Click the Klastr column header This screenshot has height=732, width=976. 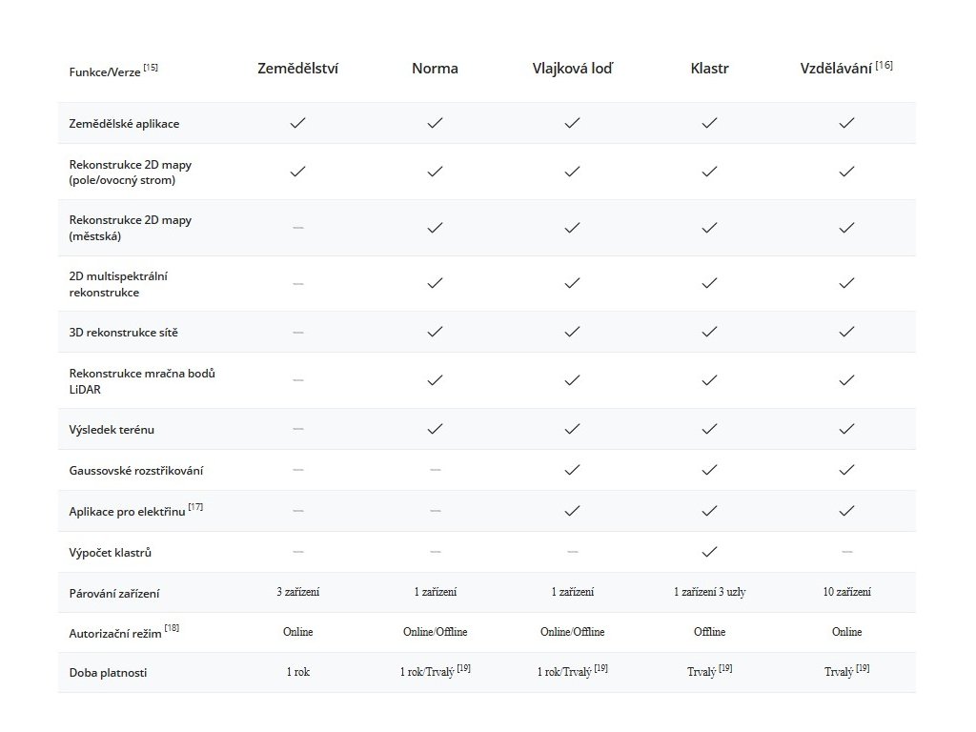click(x=709, y=69)
